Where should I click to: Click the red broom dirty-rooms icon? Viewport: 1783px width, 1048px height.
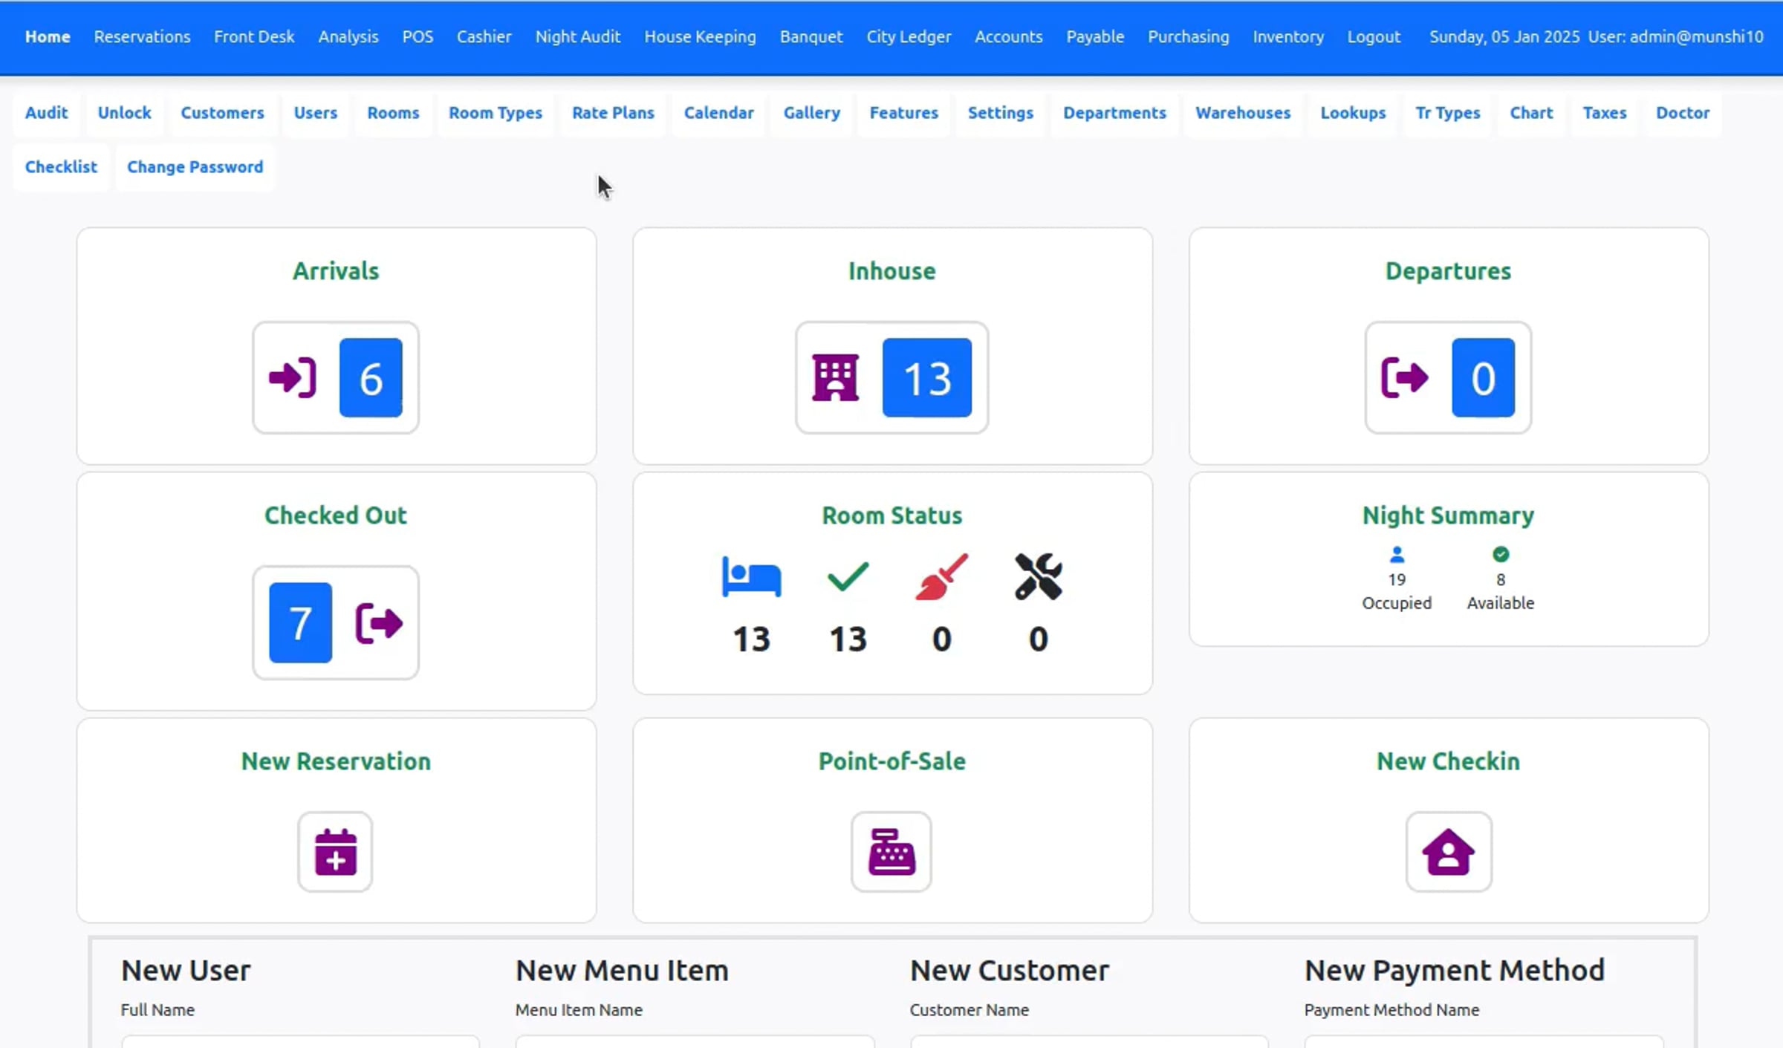[941, 576]
